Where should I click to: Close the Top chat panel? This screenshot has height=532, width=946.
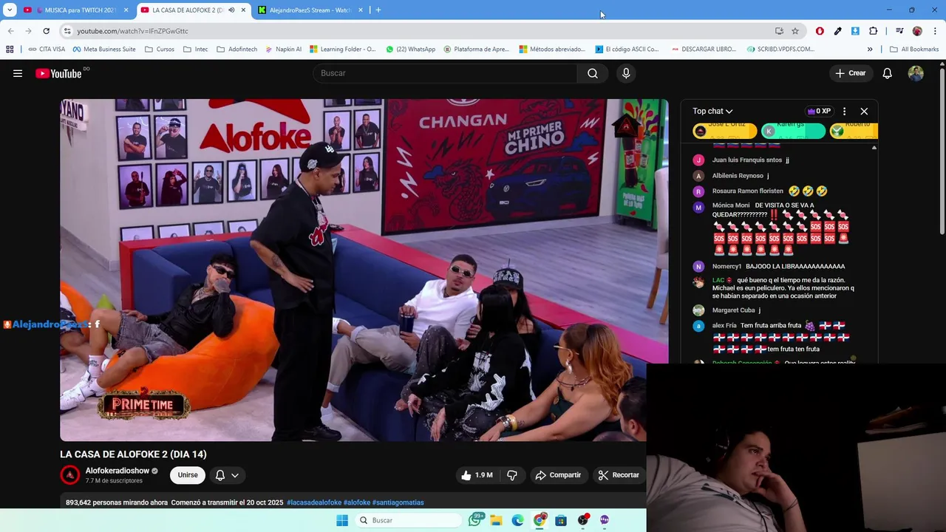[x=864, y=112]
